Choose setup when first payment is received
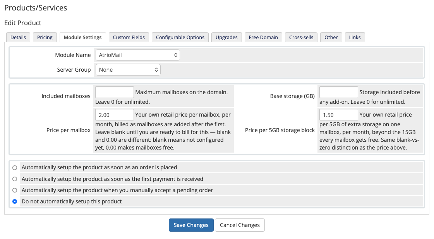This screenshot has width=434, height=239. (15, 179)
